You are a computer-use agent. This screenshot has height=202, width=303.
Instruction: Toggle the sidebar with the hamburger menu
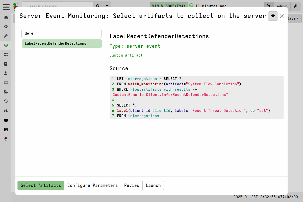(x=6, y=7)
